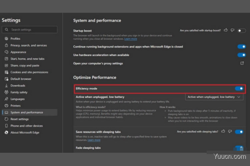This screenshot has width=250, height=166.
Task: Click the Appearance icon in sidebar
Action: pyautogui.click(x=6, y=52)
